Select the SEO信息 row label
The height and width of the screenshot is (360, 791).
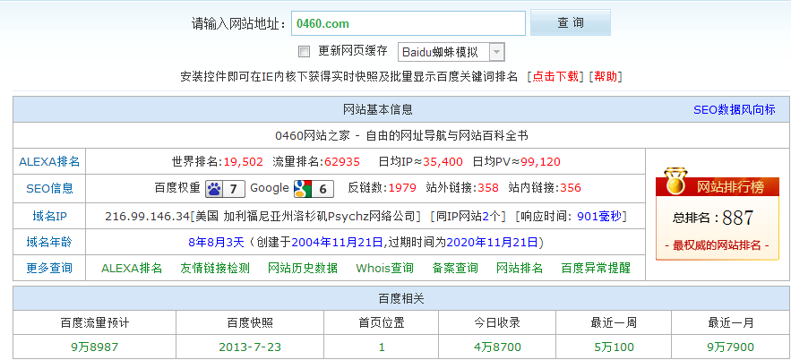[x=49, y=189]
